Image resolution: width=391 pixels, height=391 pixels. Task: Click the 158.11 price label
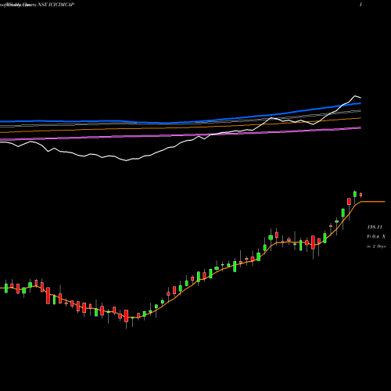tap(375, 228)
